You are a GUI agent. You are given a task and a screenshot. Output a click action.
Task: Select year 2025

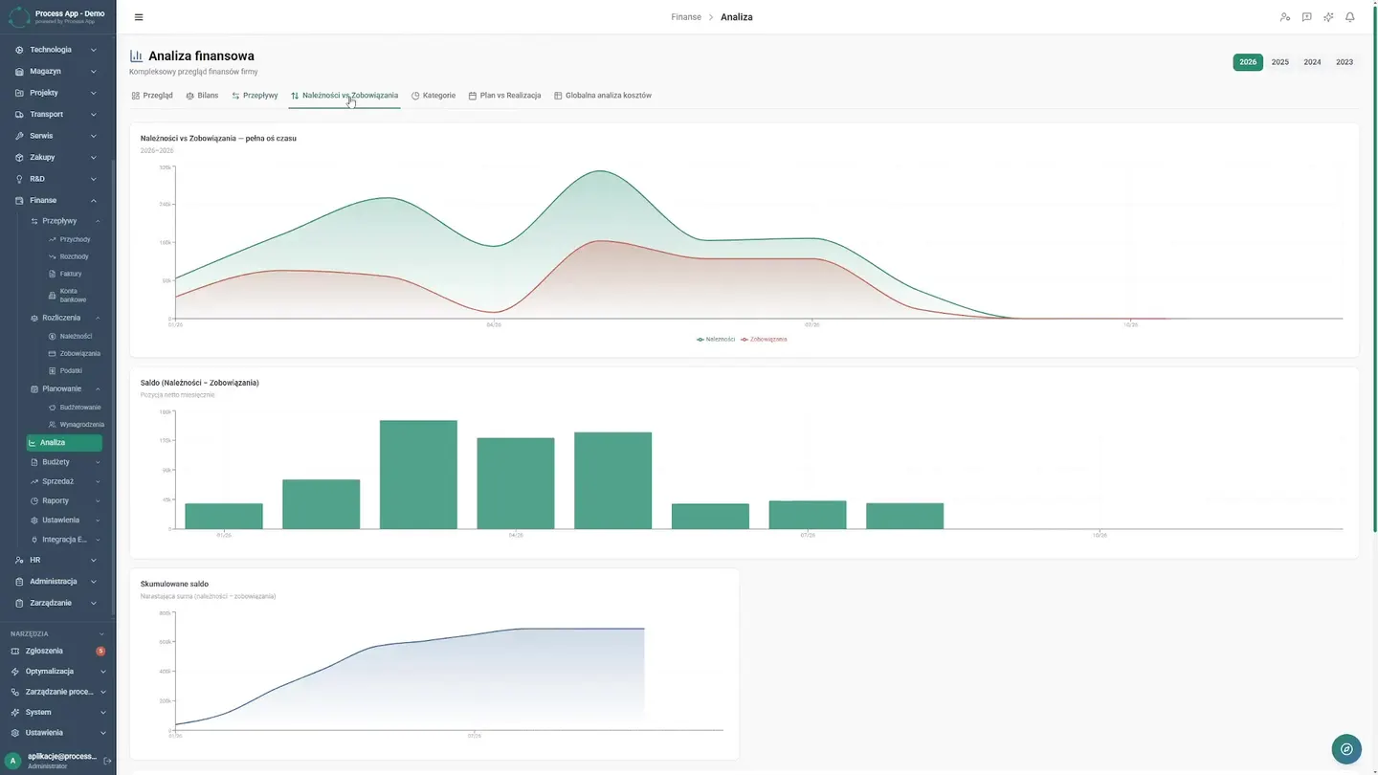1280,62
